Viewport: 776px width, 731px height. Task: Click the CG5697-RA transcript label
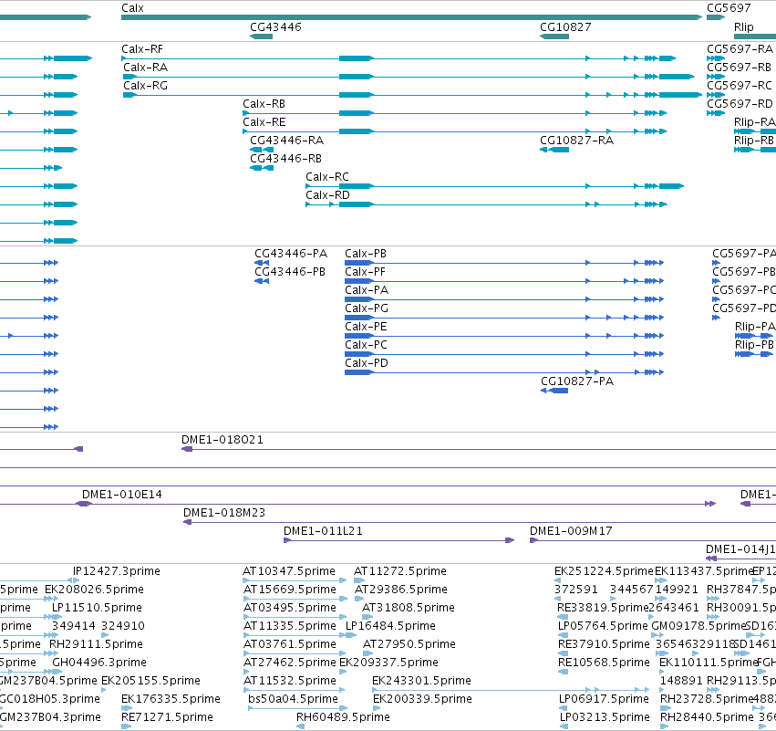pyautogui.click(x=740, y=49)
